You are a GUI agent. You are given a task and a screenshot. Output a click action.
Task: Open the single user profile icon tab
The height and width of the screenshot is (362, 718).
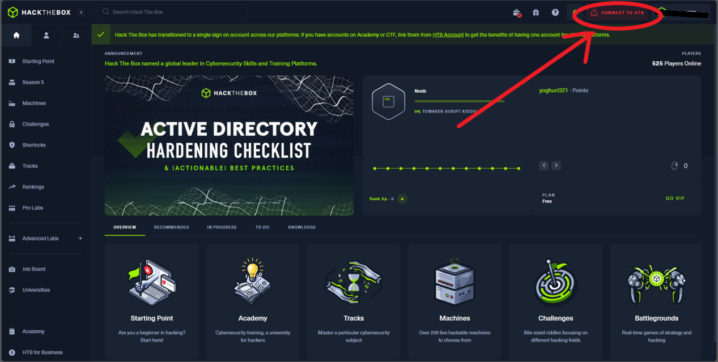click(46, 35)
